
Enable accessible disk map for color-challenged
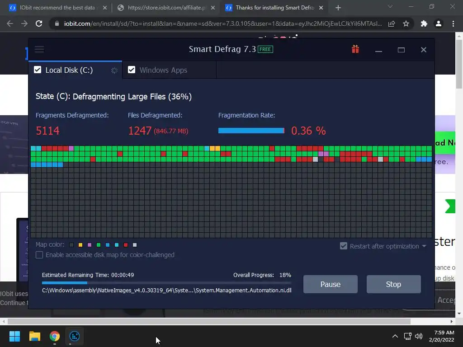(x=39, y=255)
